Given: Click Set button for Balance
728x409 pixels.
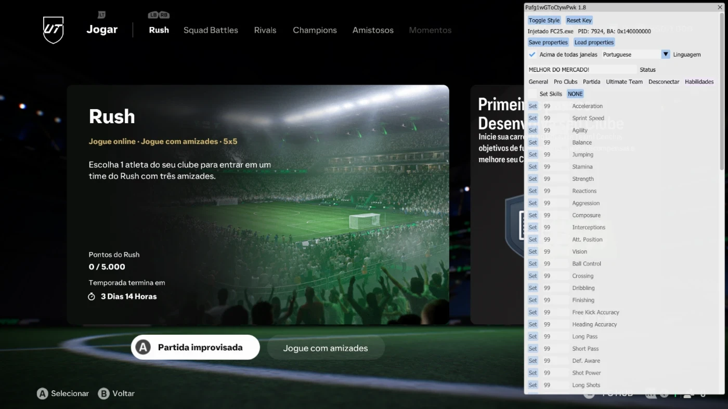Looking at the screenshot, I should pyautogui.click(x=532, y=142).
